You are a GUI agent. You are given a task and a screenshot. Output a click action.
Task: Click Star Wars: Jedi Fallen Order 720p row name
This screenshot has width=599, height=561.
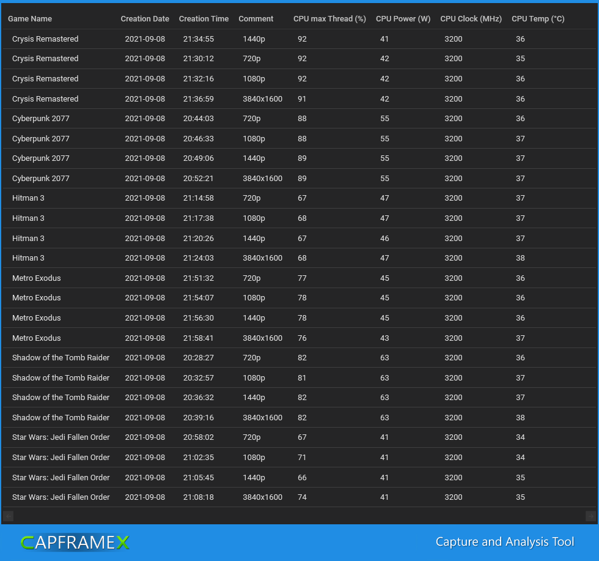pyautogui.click(x=61, y=437)
